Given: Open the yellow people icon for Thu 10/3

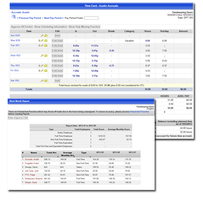Looking at the screenshot, I should pyautogui.click(x=45, y=66).
